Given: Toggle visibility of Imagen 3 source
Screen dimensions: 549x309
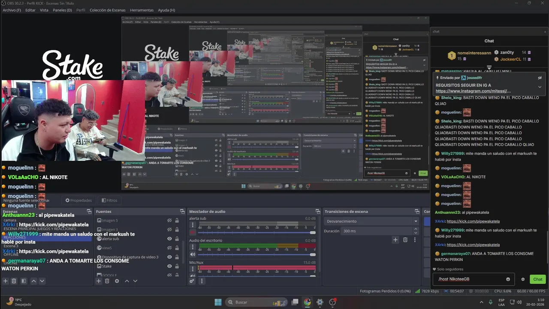Looking at the screenshot, I should 169,230.
